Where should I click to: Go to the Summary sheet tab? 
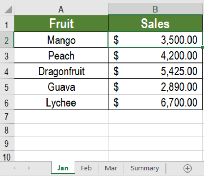pos(145,168)
